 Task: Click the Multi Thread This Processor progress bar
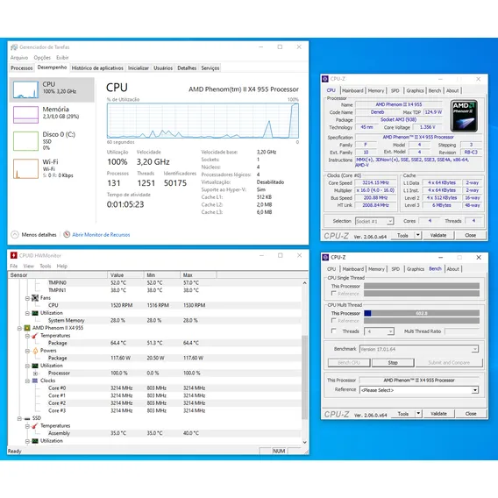pyautogui.click(x=422, y=313)
